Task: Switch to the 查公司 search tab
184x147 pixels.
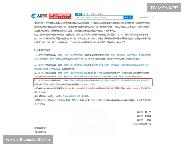Action: tap(86, 14)
